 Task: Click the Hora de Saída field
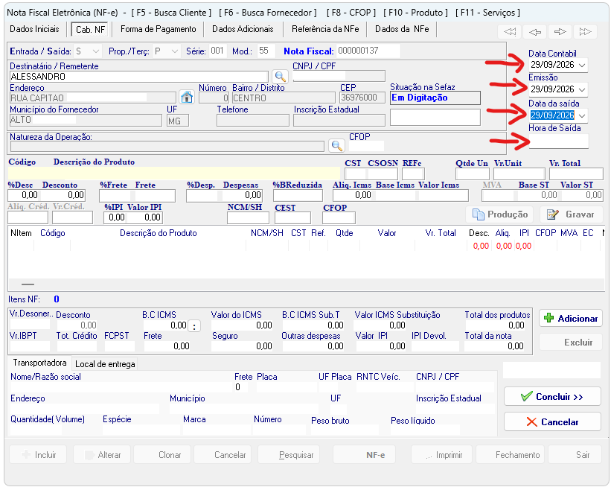(x=558, y=141)
